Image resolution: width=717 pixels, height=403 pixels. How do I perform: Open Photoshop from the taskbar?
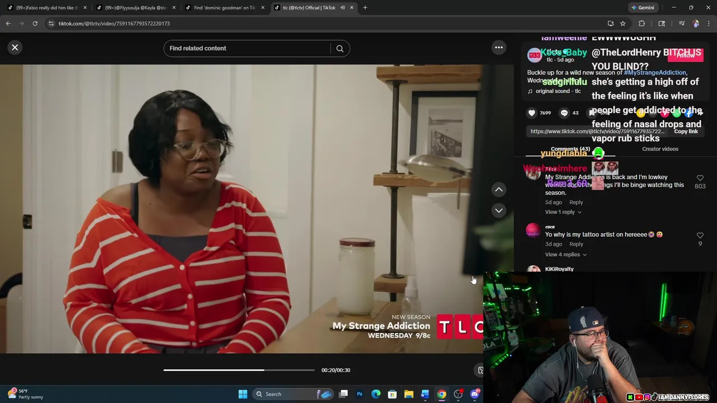[360, 394]
